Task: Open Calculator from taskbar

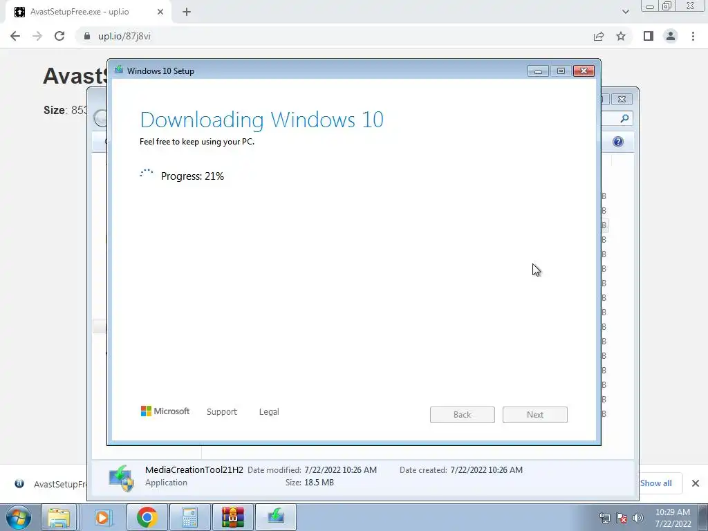Action: coord(189,517)
